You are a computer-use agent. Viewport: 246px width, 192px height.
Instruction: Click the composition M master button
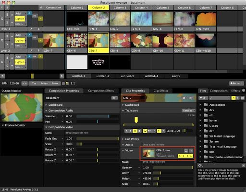click(41, 8)
